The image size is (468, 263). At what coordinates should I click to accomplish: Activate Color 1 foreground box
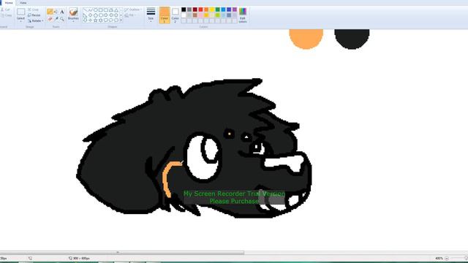coord(165,15)
